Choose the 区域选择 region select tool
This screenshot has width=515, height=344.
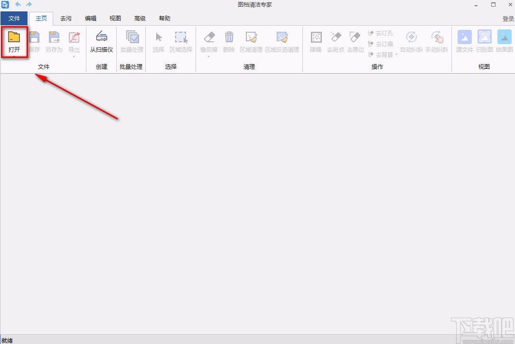(x=181, y=37)
